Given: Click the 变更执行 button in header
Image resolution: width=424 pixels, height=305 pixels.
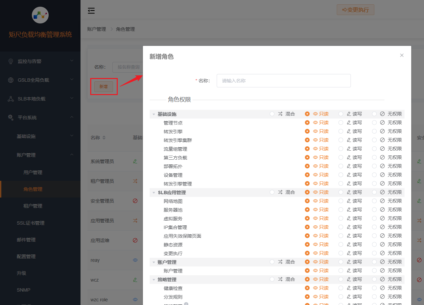Looking at the screenshot, I should click(x=356, y=10).
